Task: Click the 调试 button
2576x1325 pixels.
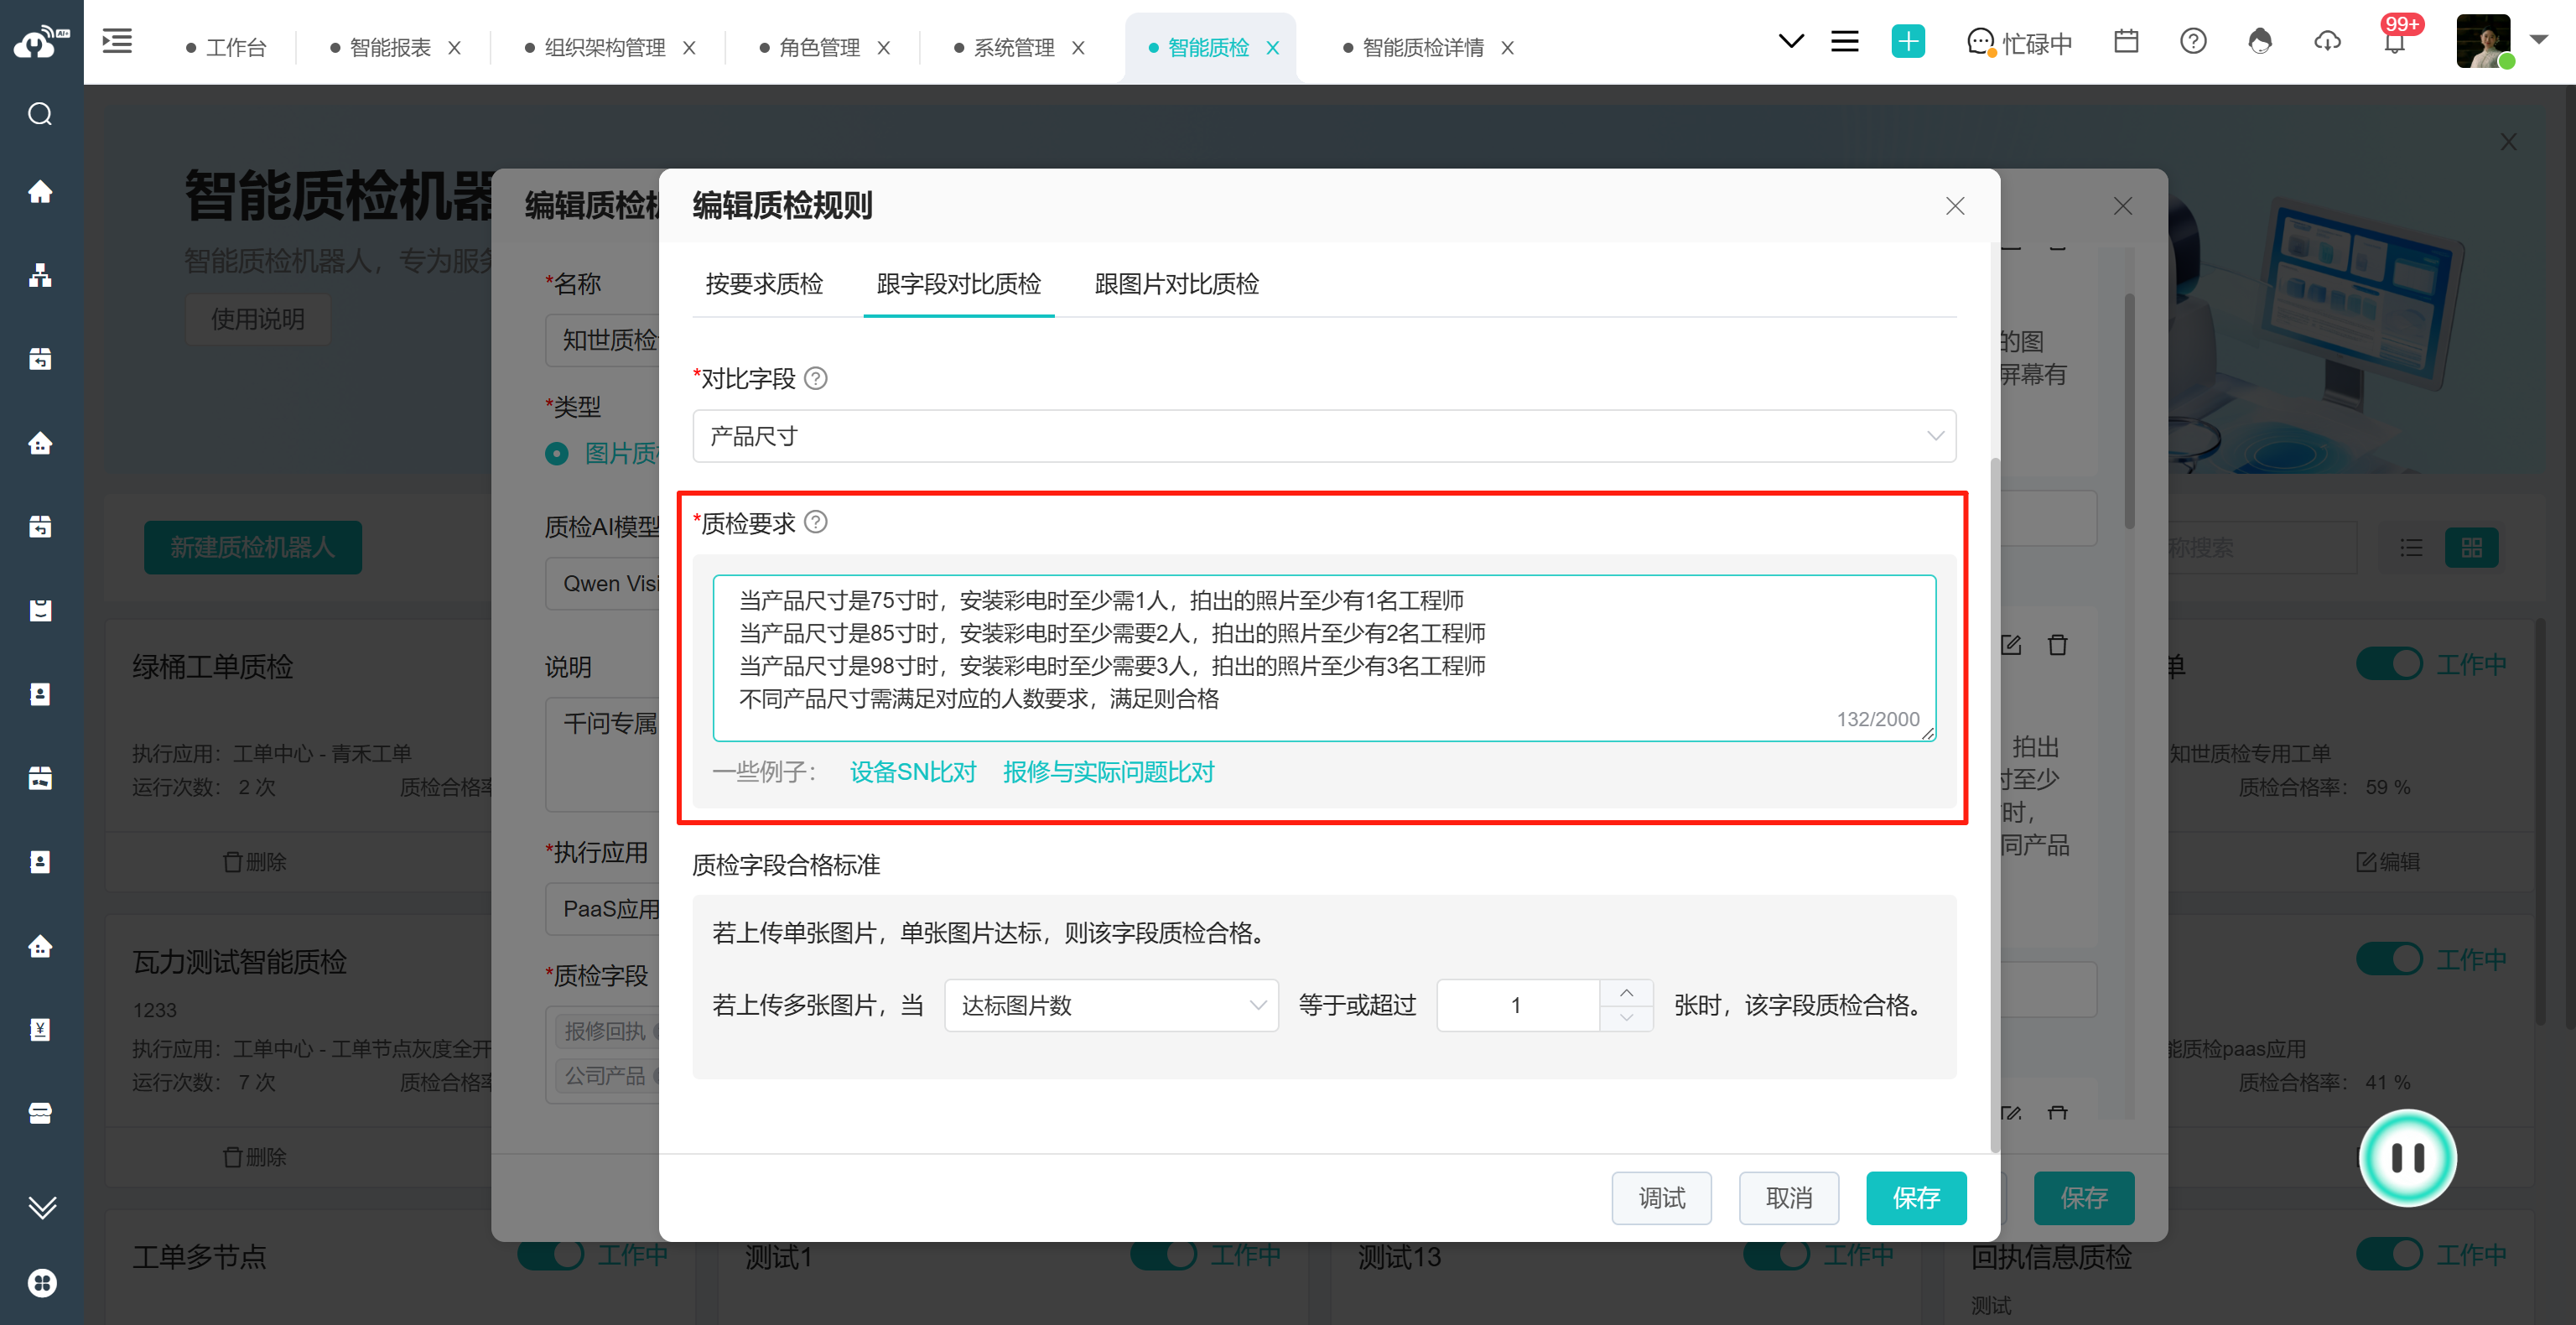Action: tap(1661, 1198)
